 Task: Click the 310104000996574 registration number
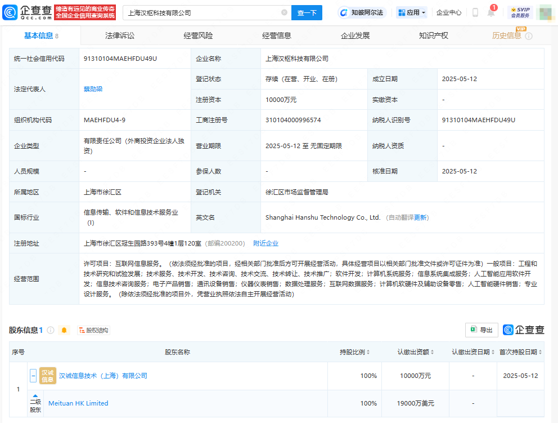pos(293,120)
